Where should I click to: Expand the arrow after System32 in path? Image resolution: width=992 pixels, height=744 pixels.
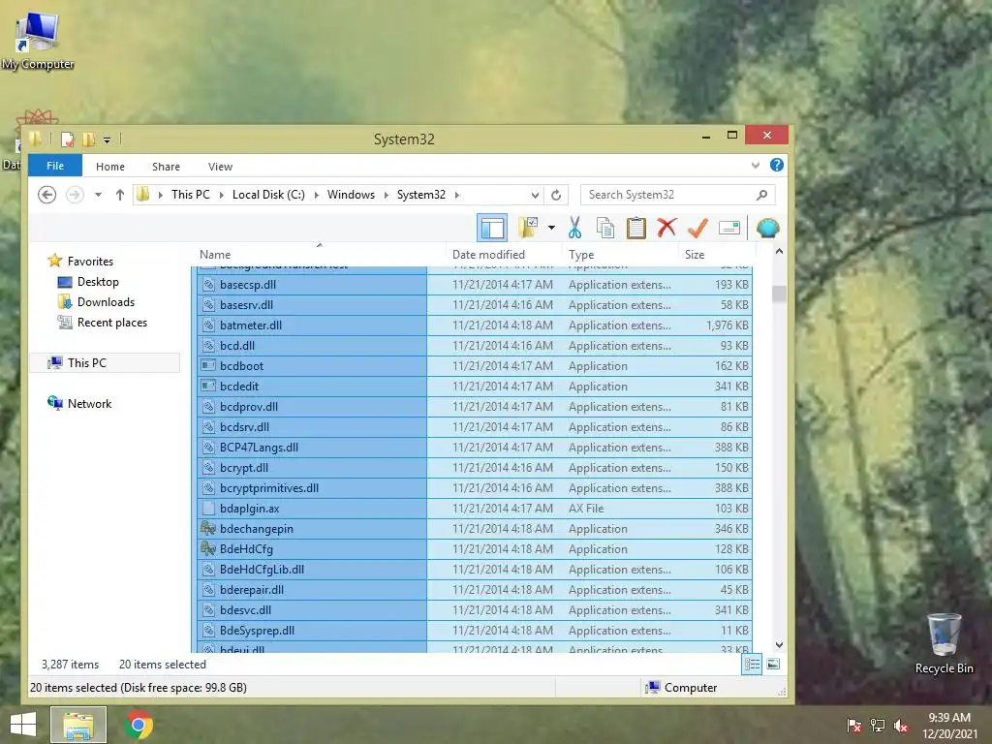457,195
